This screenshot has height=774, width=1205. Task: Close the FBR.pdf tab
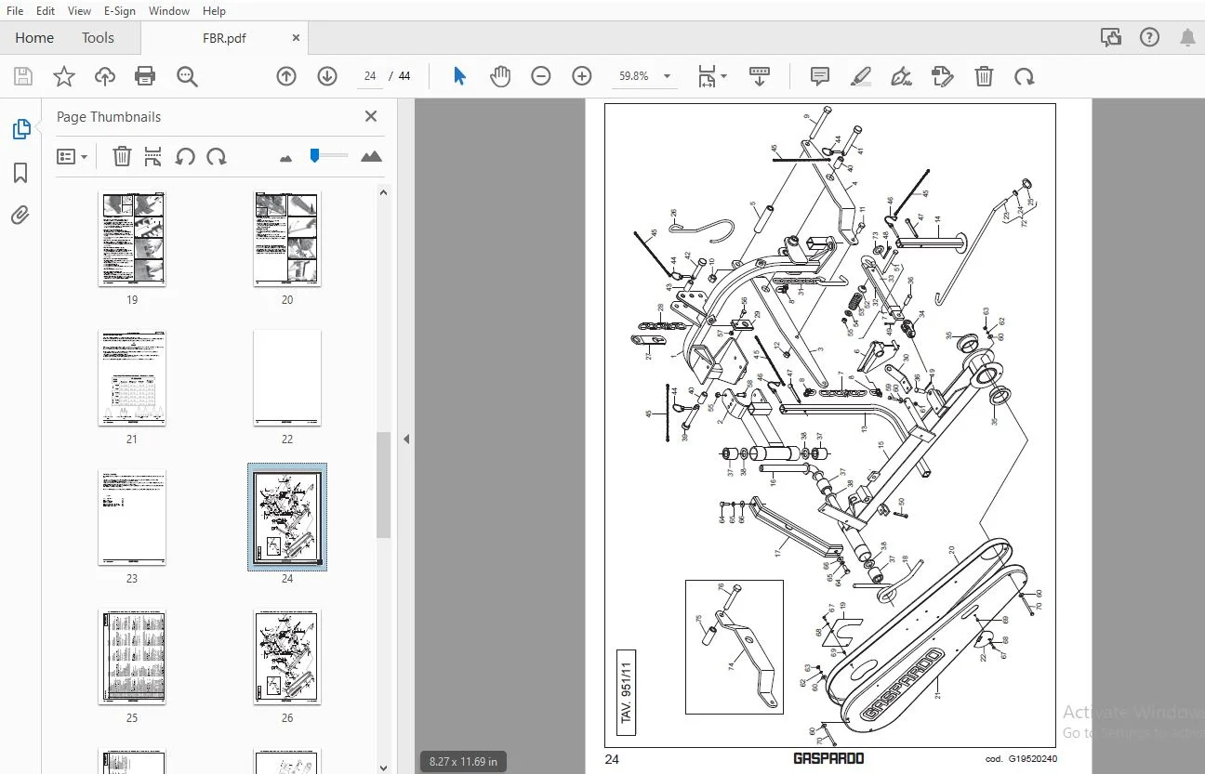pos(297,38)
